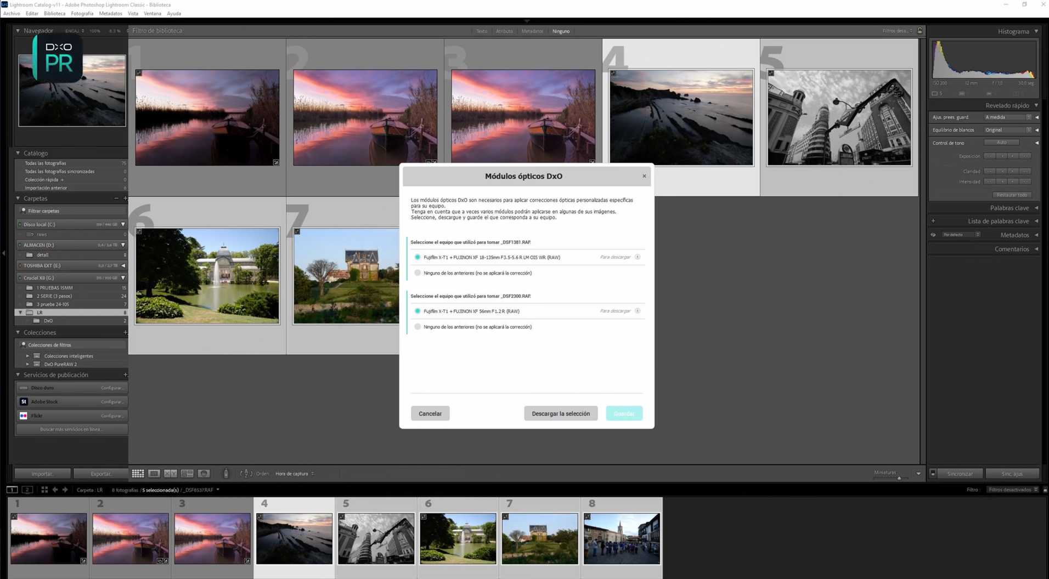Select the Painter spray can tool
1049x579 pixels.
point(225,474)
